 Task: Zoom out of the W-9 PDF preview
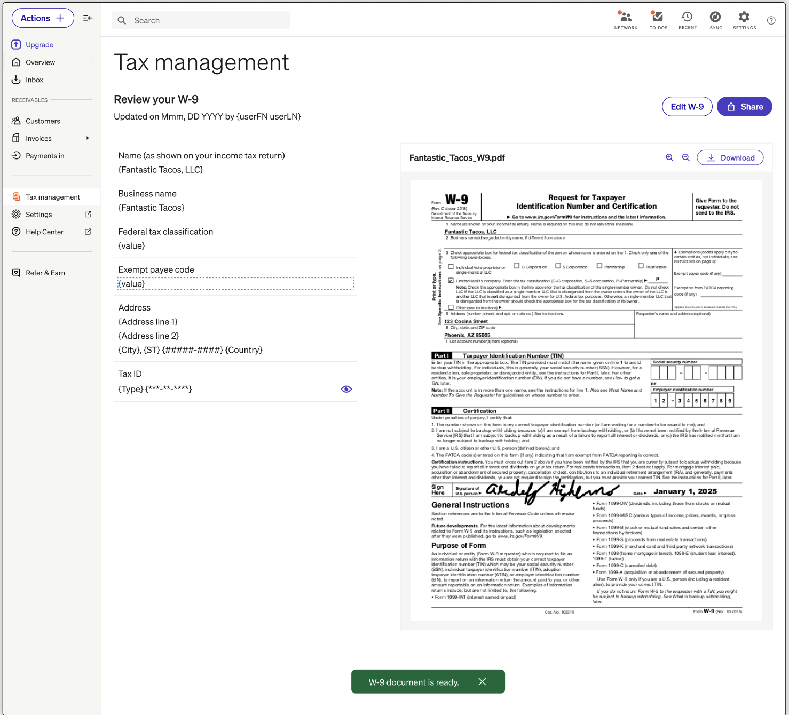pyautogui.click(x=686, y=157)
